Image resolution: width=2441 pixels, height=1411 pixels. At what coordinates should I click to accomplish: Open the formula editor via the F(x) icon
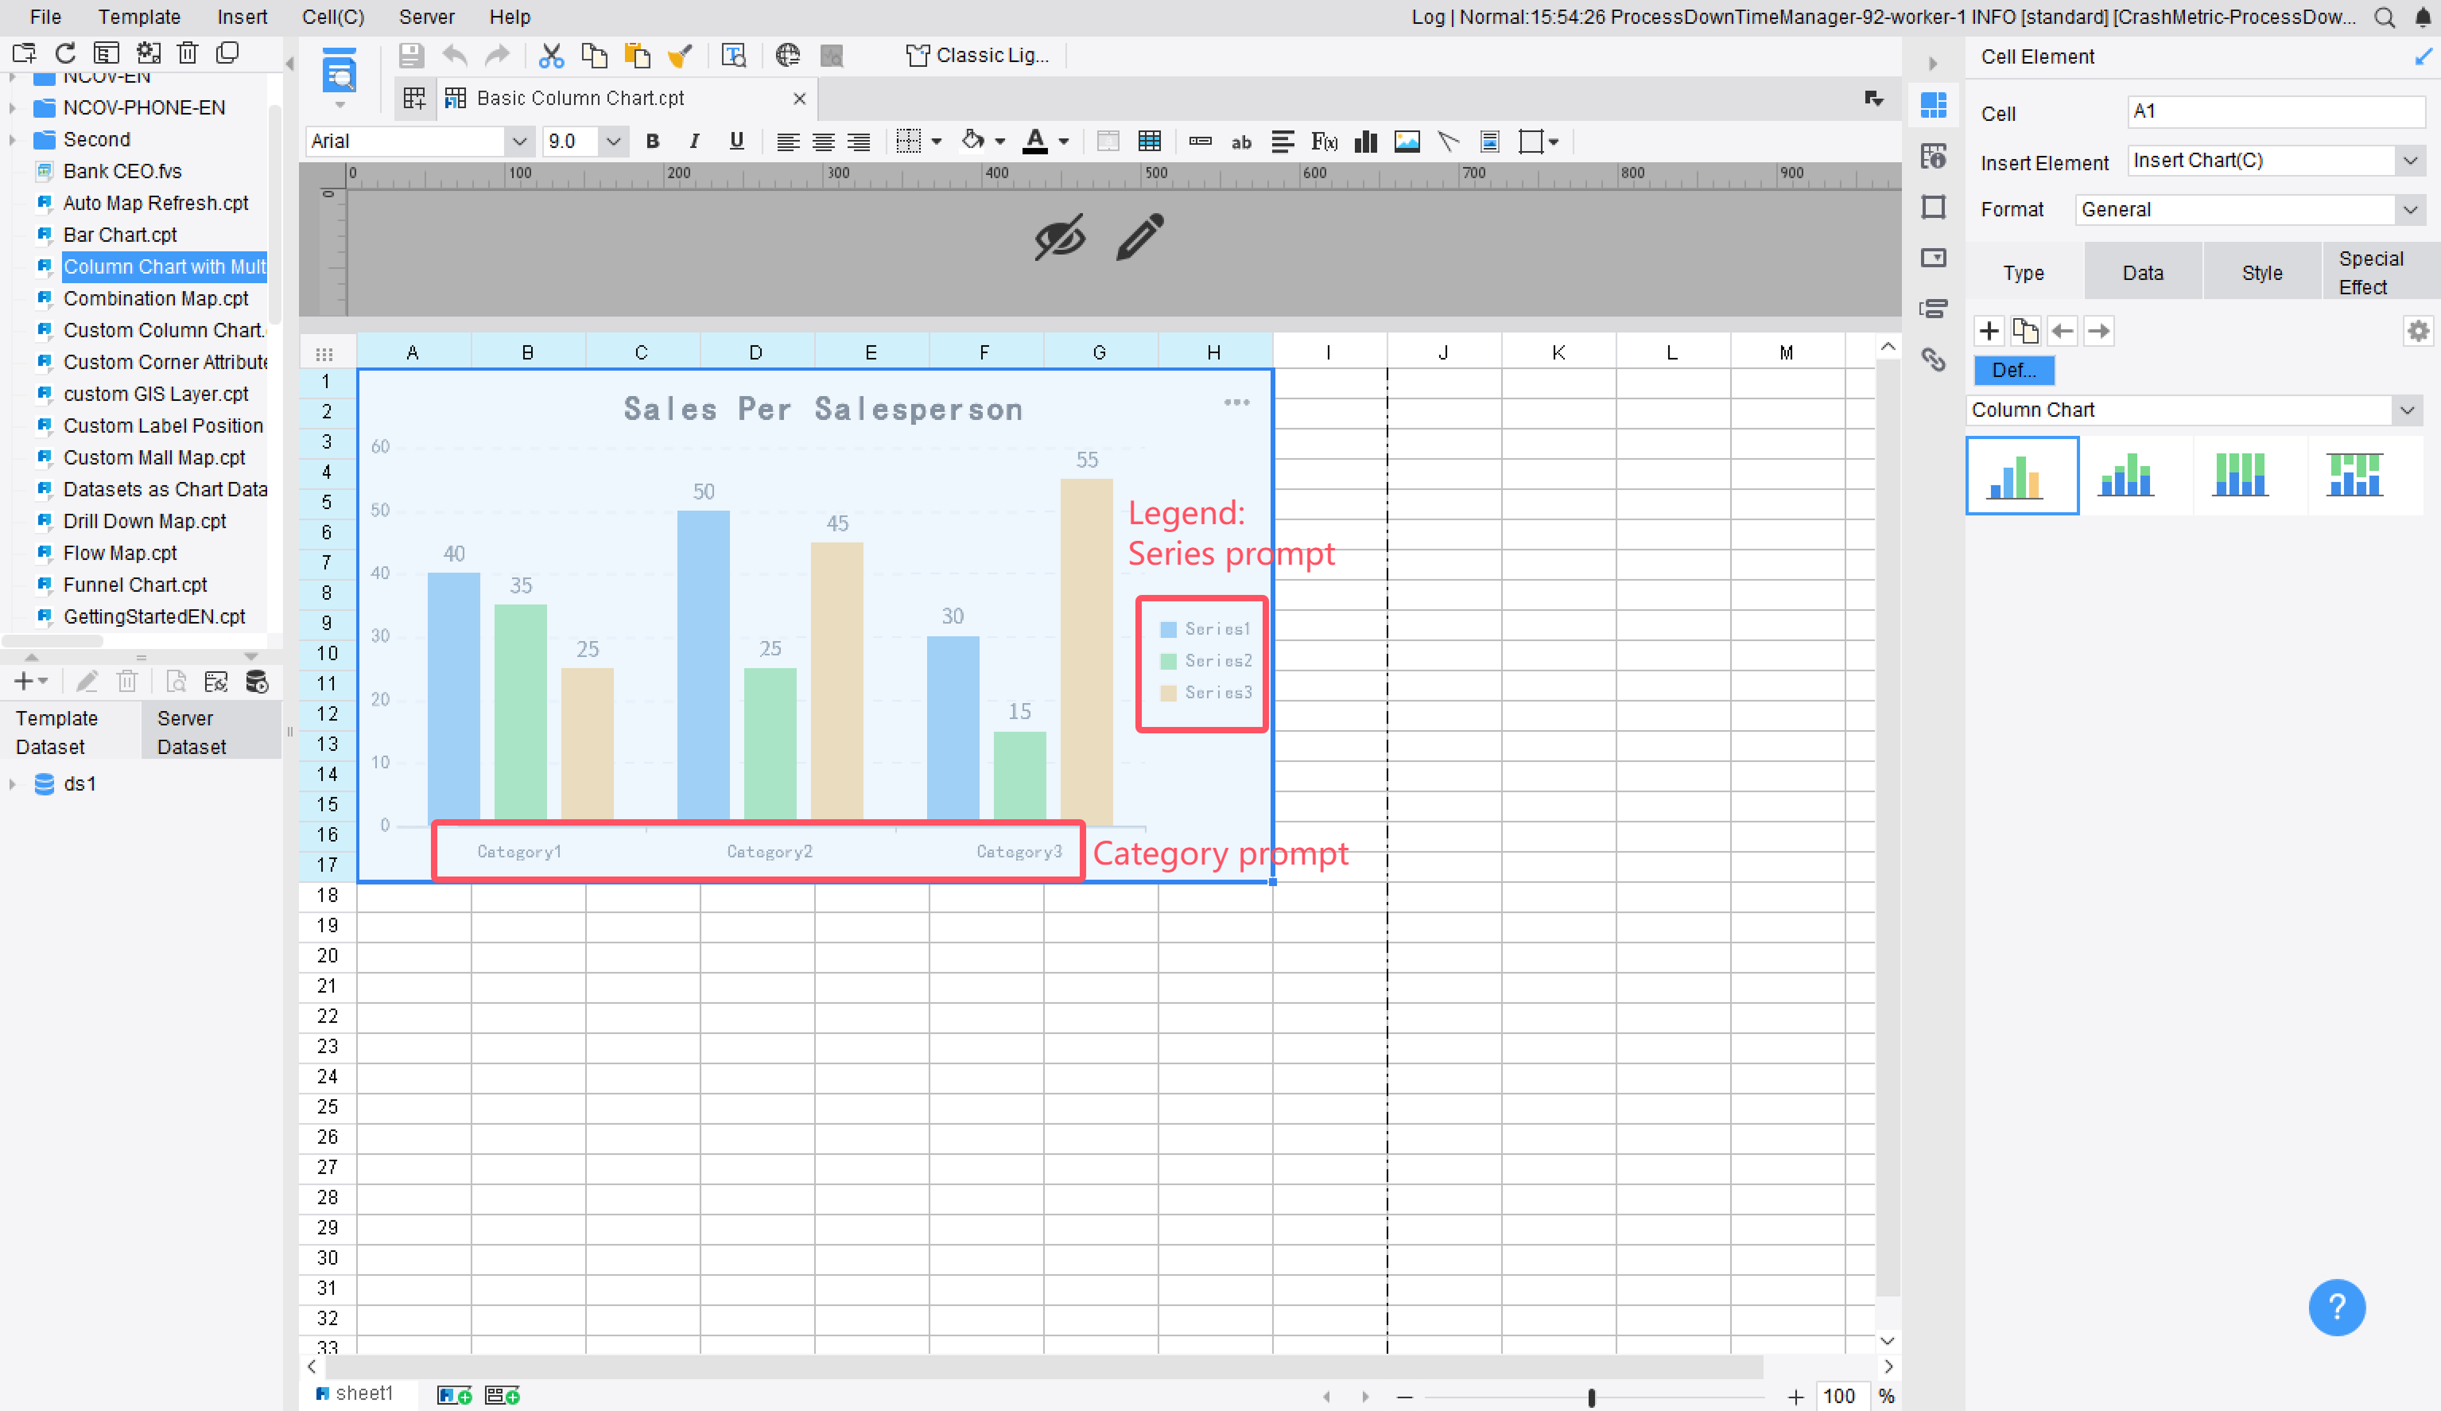1323,142
